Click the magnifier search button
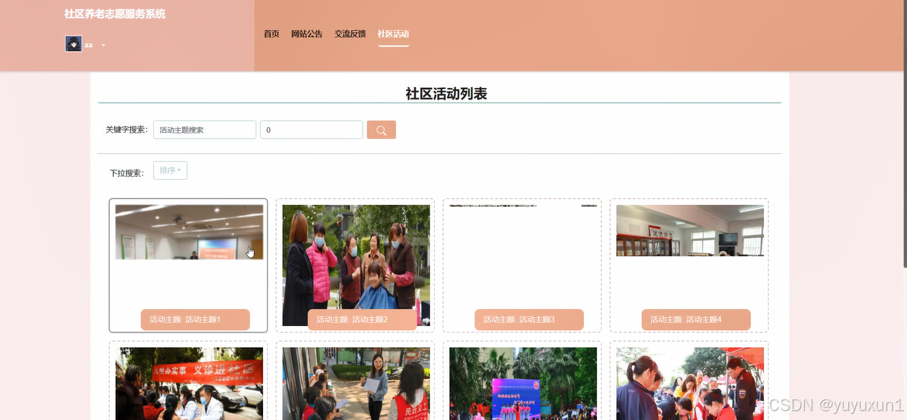Viewport: 907px width, 420px height. (x=381, y=130)
